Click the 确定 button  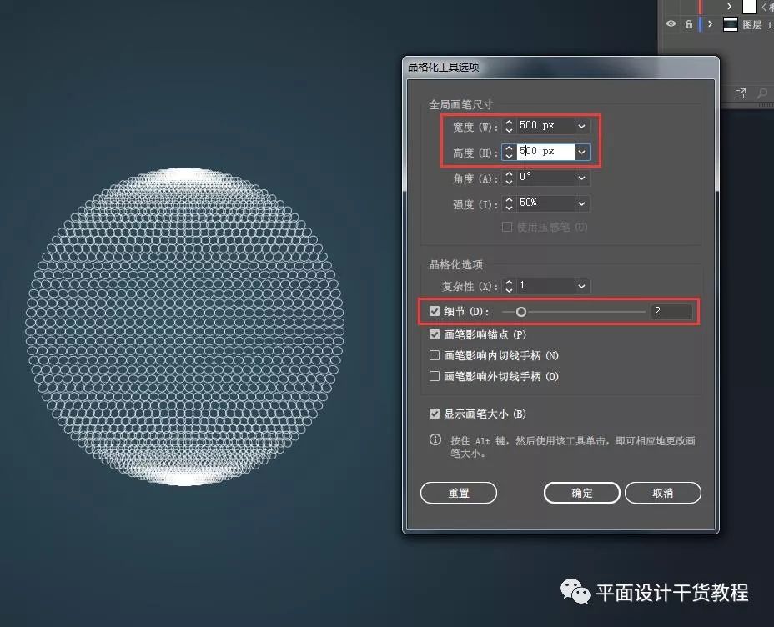click(x=582, y=493)
